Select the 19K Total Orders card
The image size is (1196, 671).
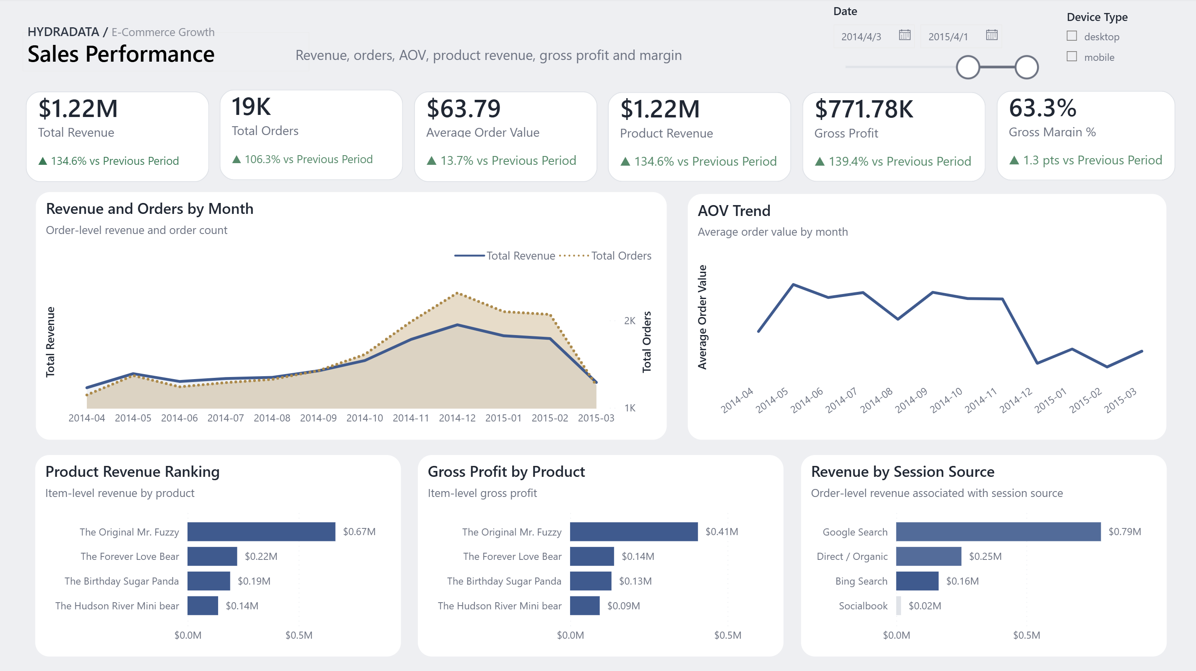point(310,135)
